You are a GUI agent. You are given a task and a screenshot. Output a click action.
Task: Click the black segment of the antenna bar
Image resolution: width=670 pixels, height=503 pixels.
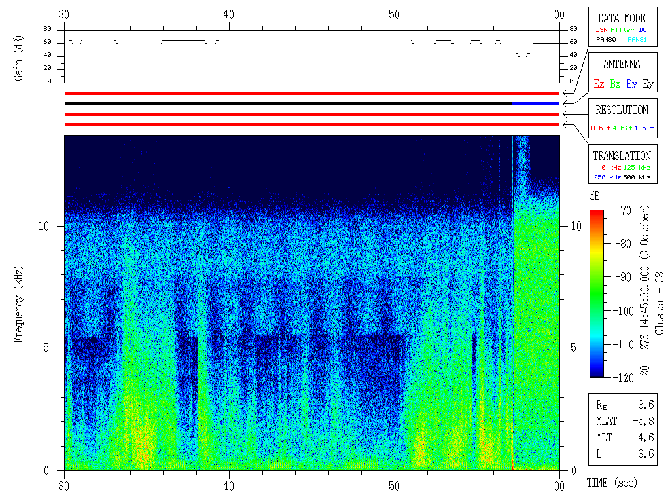click(x=289, y=104)
